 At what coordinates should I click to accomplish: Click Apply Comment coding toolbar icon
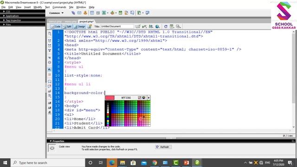click(x=50, y=82)
